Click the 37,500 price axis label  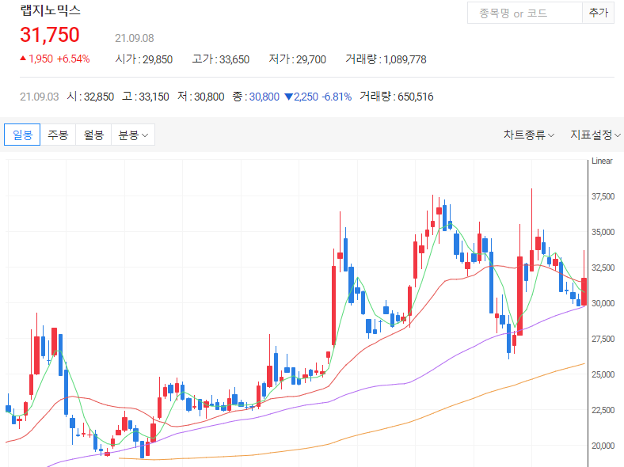tap(603, 196)
